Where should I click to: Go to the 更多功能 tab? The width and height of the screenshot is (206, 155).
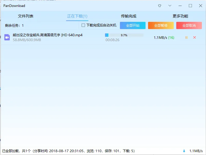coord(180,16)
